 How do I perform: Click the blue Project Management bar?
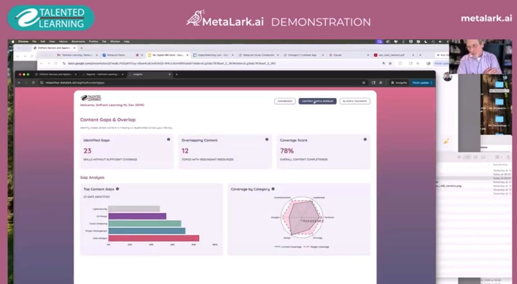pyautogui.click(x=147, y=231)
